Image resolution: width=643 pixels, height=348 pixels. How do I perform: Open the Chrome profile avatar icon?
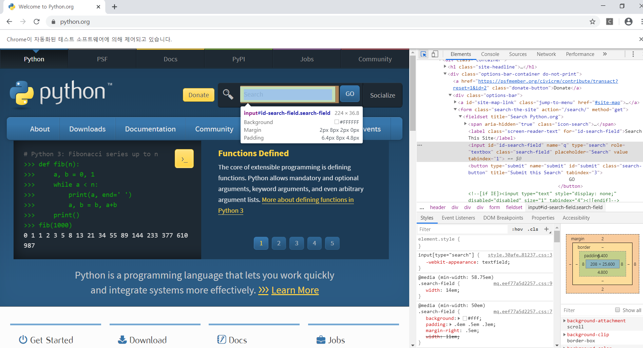click(x=628, y=22)
